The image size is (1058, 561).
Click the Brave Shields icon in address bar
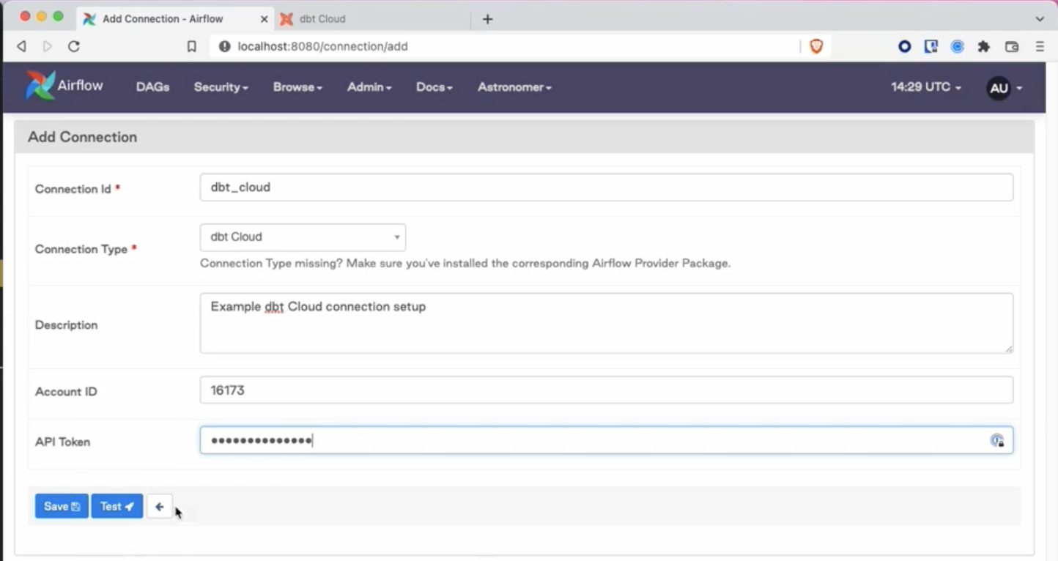(816, 46)
